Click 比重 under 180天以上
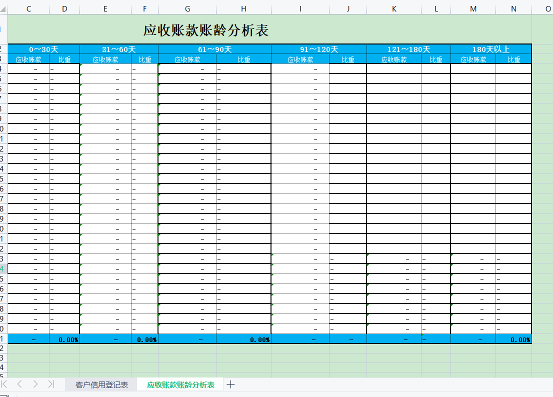Image resolution: width=553 pixels, height=397 pixels. (513, 59)
